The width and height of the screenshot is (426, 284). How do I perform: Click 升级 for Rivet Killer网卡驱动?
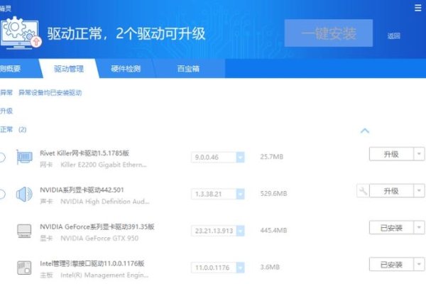(391, 154)
